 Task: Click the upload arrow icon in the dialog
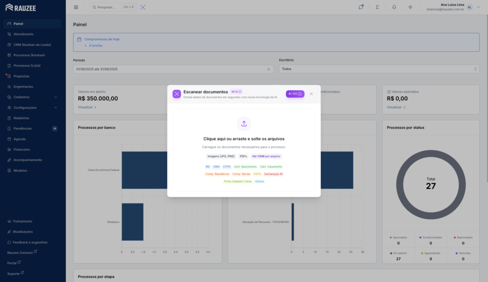[x=244, y=124]
